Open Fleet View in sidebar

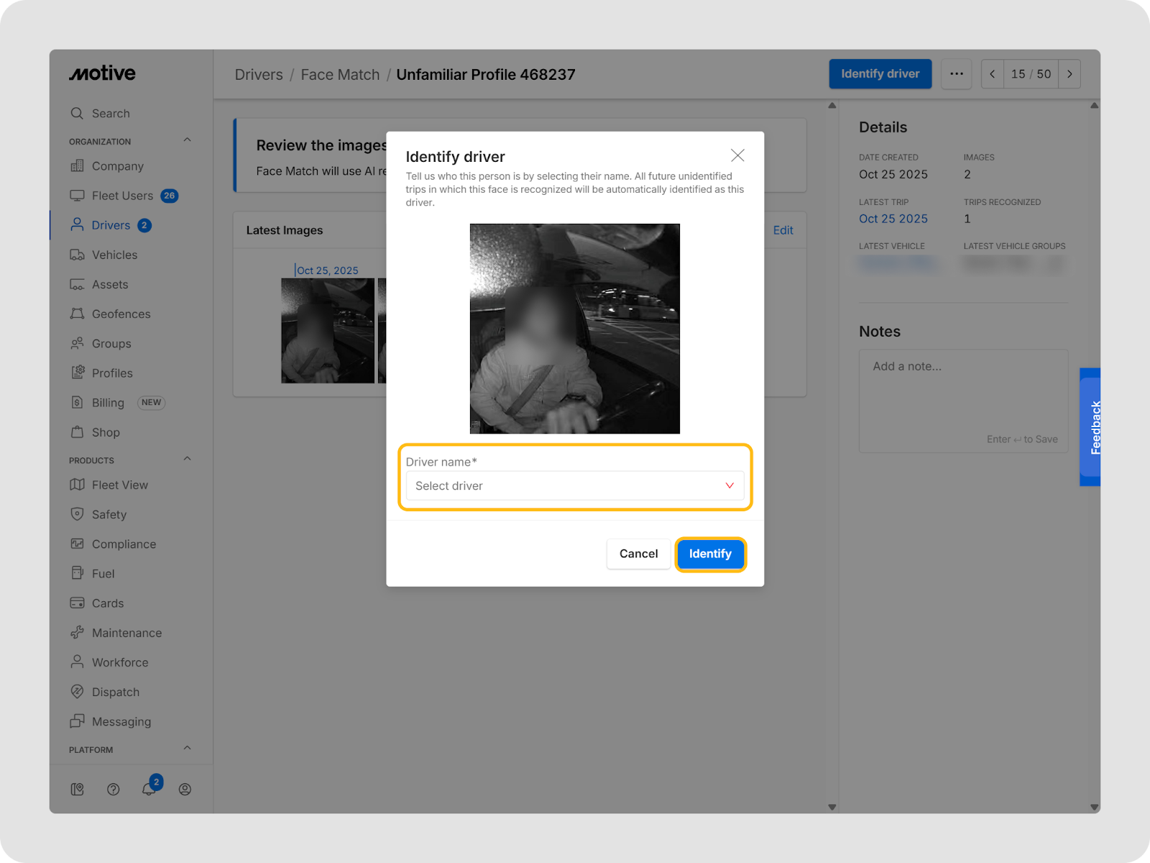(x=119, y=485)
